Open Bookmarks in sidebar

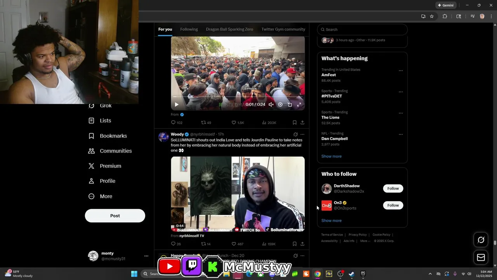coord(108,136)
